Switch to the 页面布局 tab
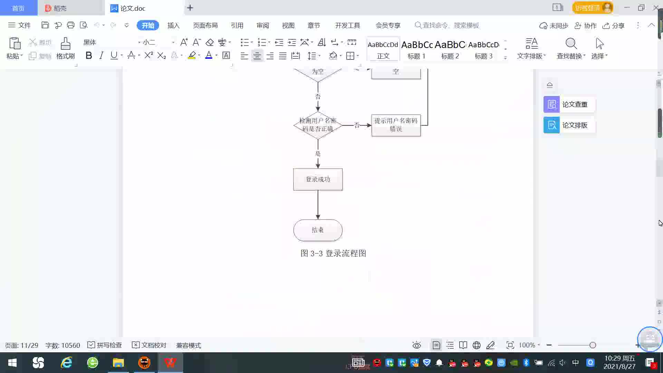Image resolution: width=663 pixels, height=373 pixels. tap(205, 26)
